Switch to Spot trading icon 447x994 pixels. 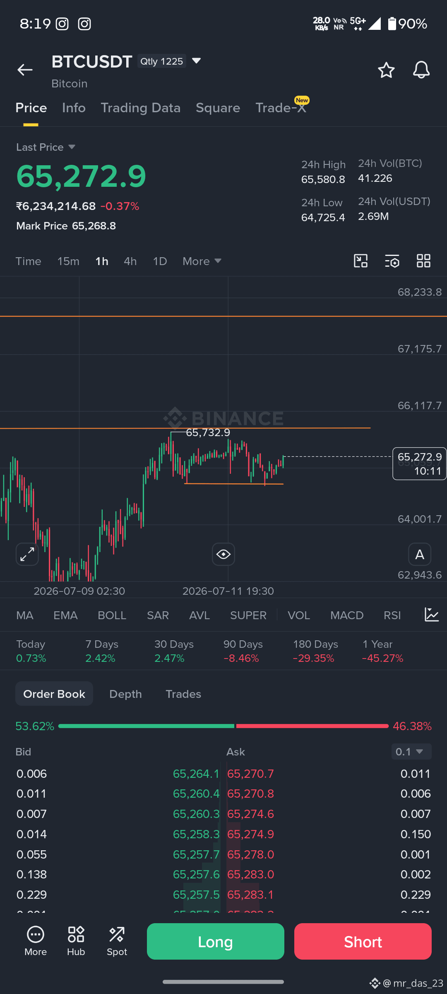pos(117,941)
